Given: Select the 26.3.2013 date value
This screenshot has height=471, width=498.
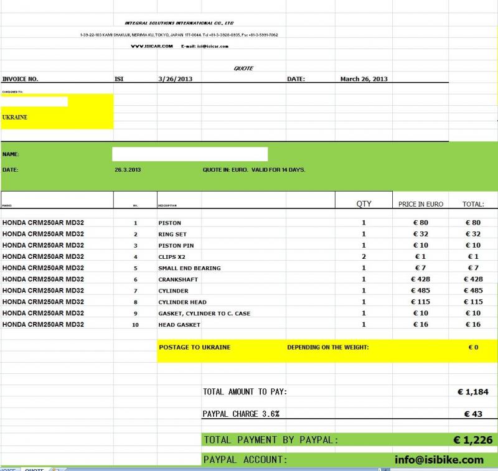Looking at the screenshot, I should coord(128,170).
